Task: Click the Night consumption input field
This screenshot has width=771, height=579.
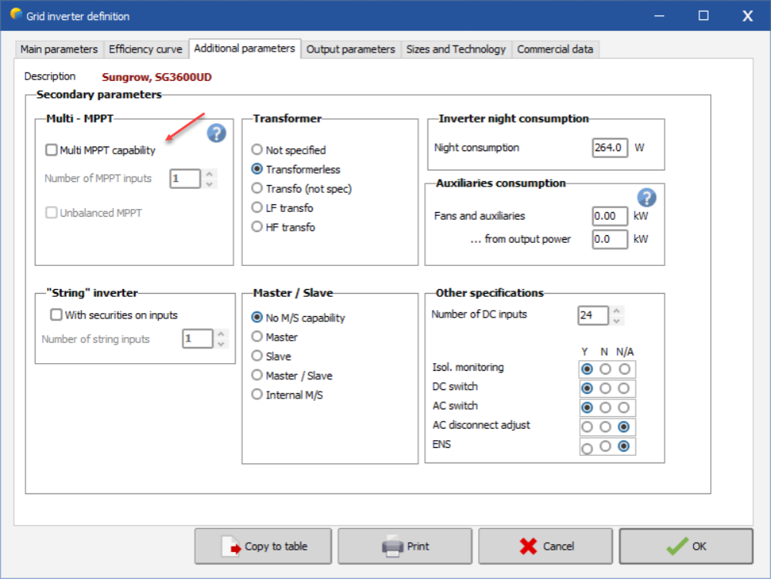Action: pos(609,147)
